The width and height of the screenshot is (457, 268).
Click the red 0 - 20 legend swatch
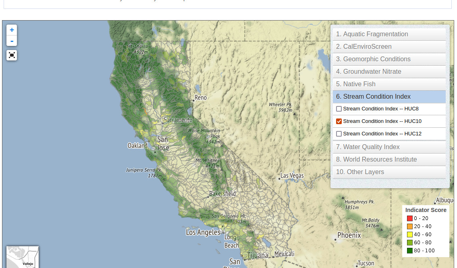409,218
